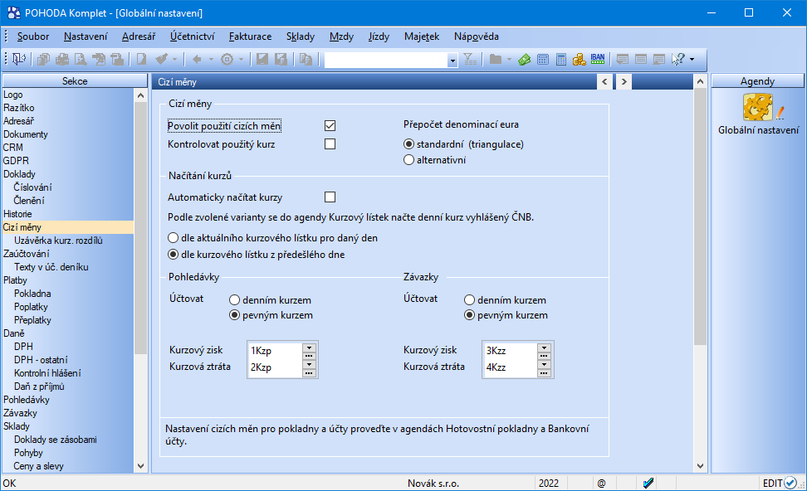This screenshot has width=807, height=491.
Task: Choose dle kurzového lístku z předešlého dne
Action: coord(173,255)
